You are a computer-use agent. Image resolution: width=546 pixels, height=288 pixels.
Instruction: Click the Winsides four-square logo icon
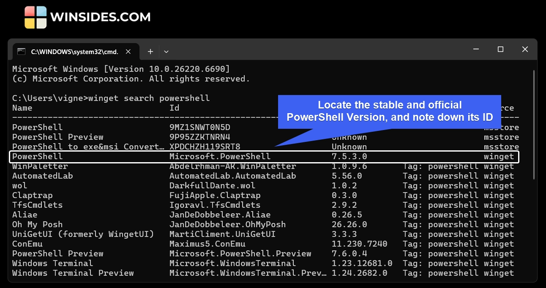35,17
